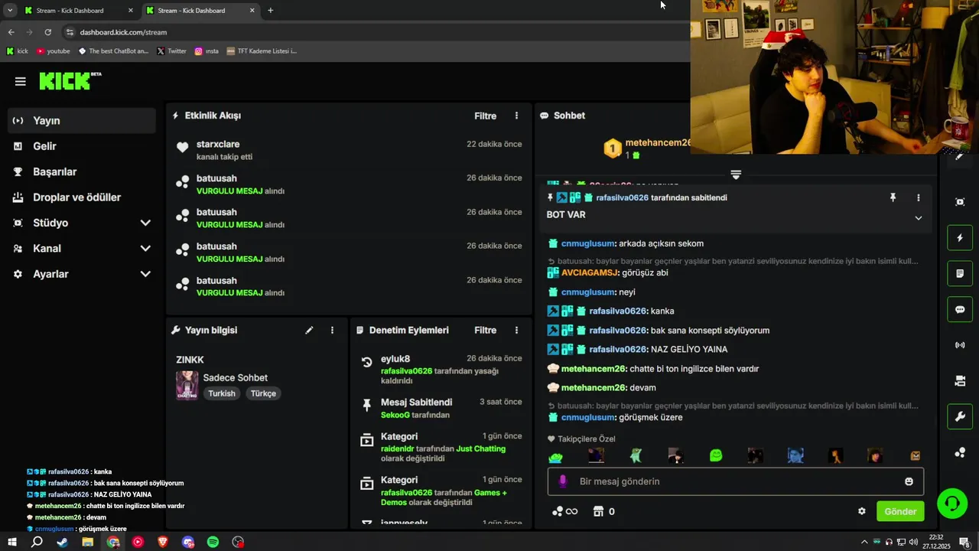Show hidden system tray icons
Screen dimensions: 979x551
click(864, 542)
